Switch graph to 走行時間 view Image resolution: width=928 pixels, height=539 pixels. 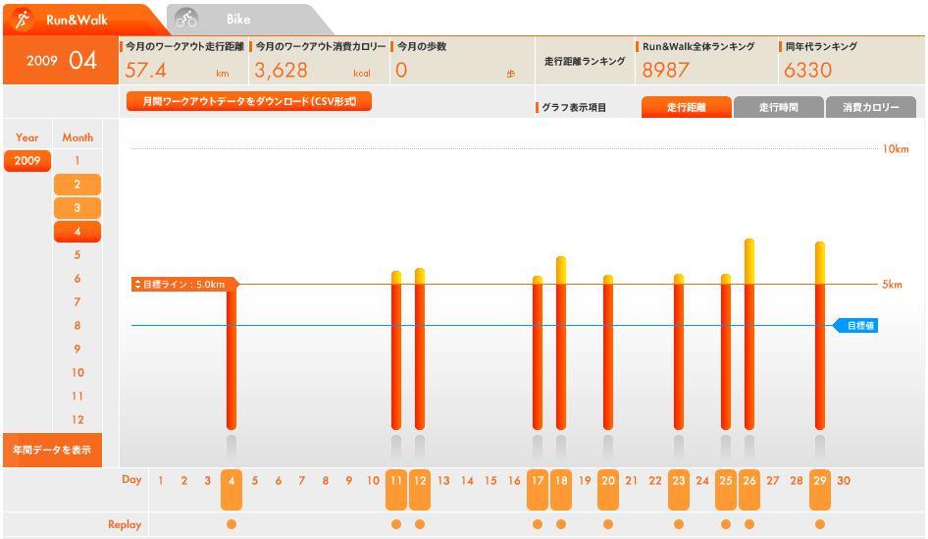pyautogui.click(x=778, y=108)
